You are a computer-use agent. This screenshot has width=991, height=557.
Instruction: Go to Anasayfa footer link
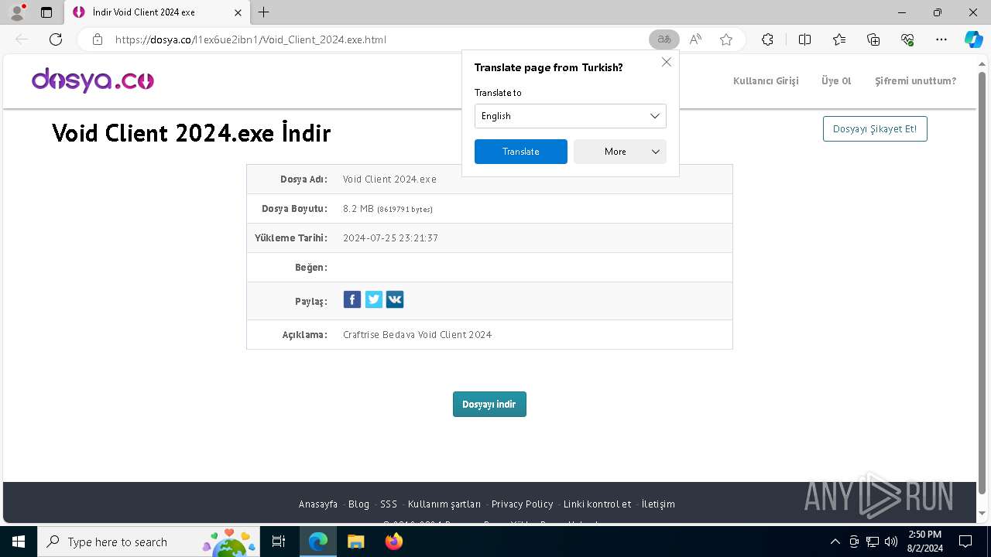(x=318, y=504)
